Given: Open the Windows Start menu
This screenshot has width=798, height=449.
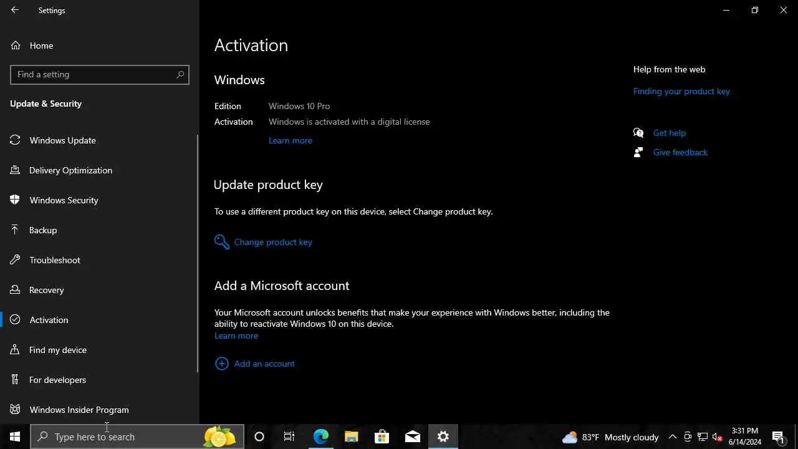Looking at the screenshot, I should (x=15, y=437).
